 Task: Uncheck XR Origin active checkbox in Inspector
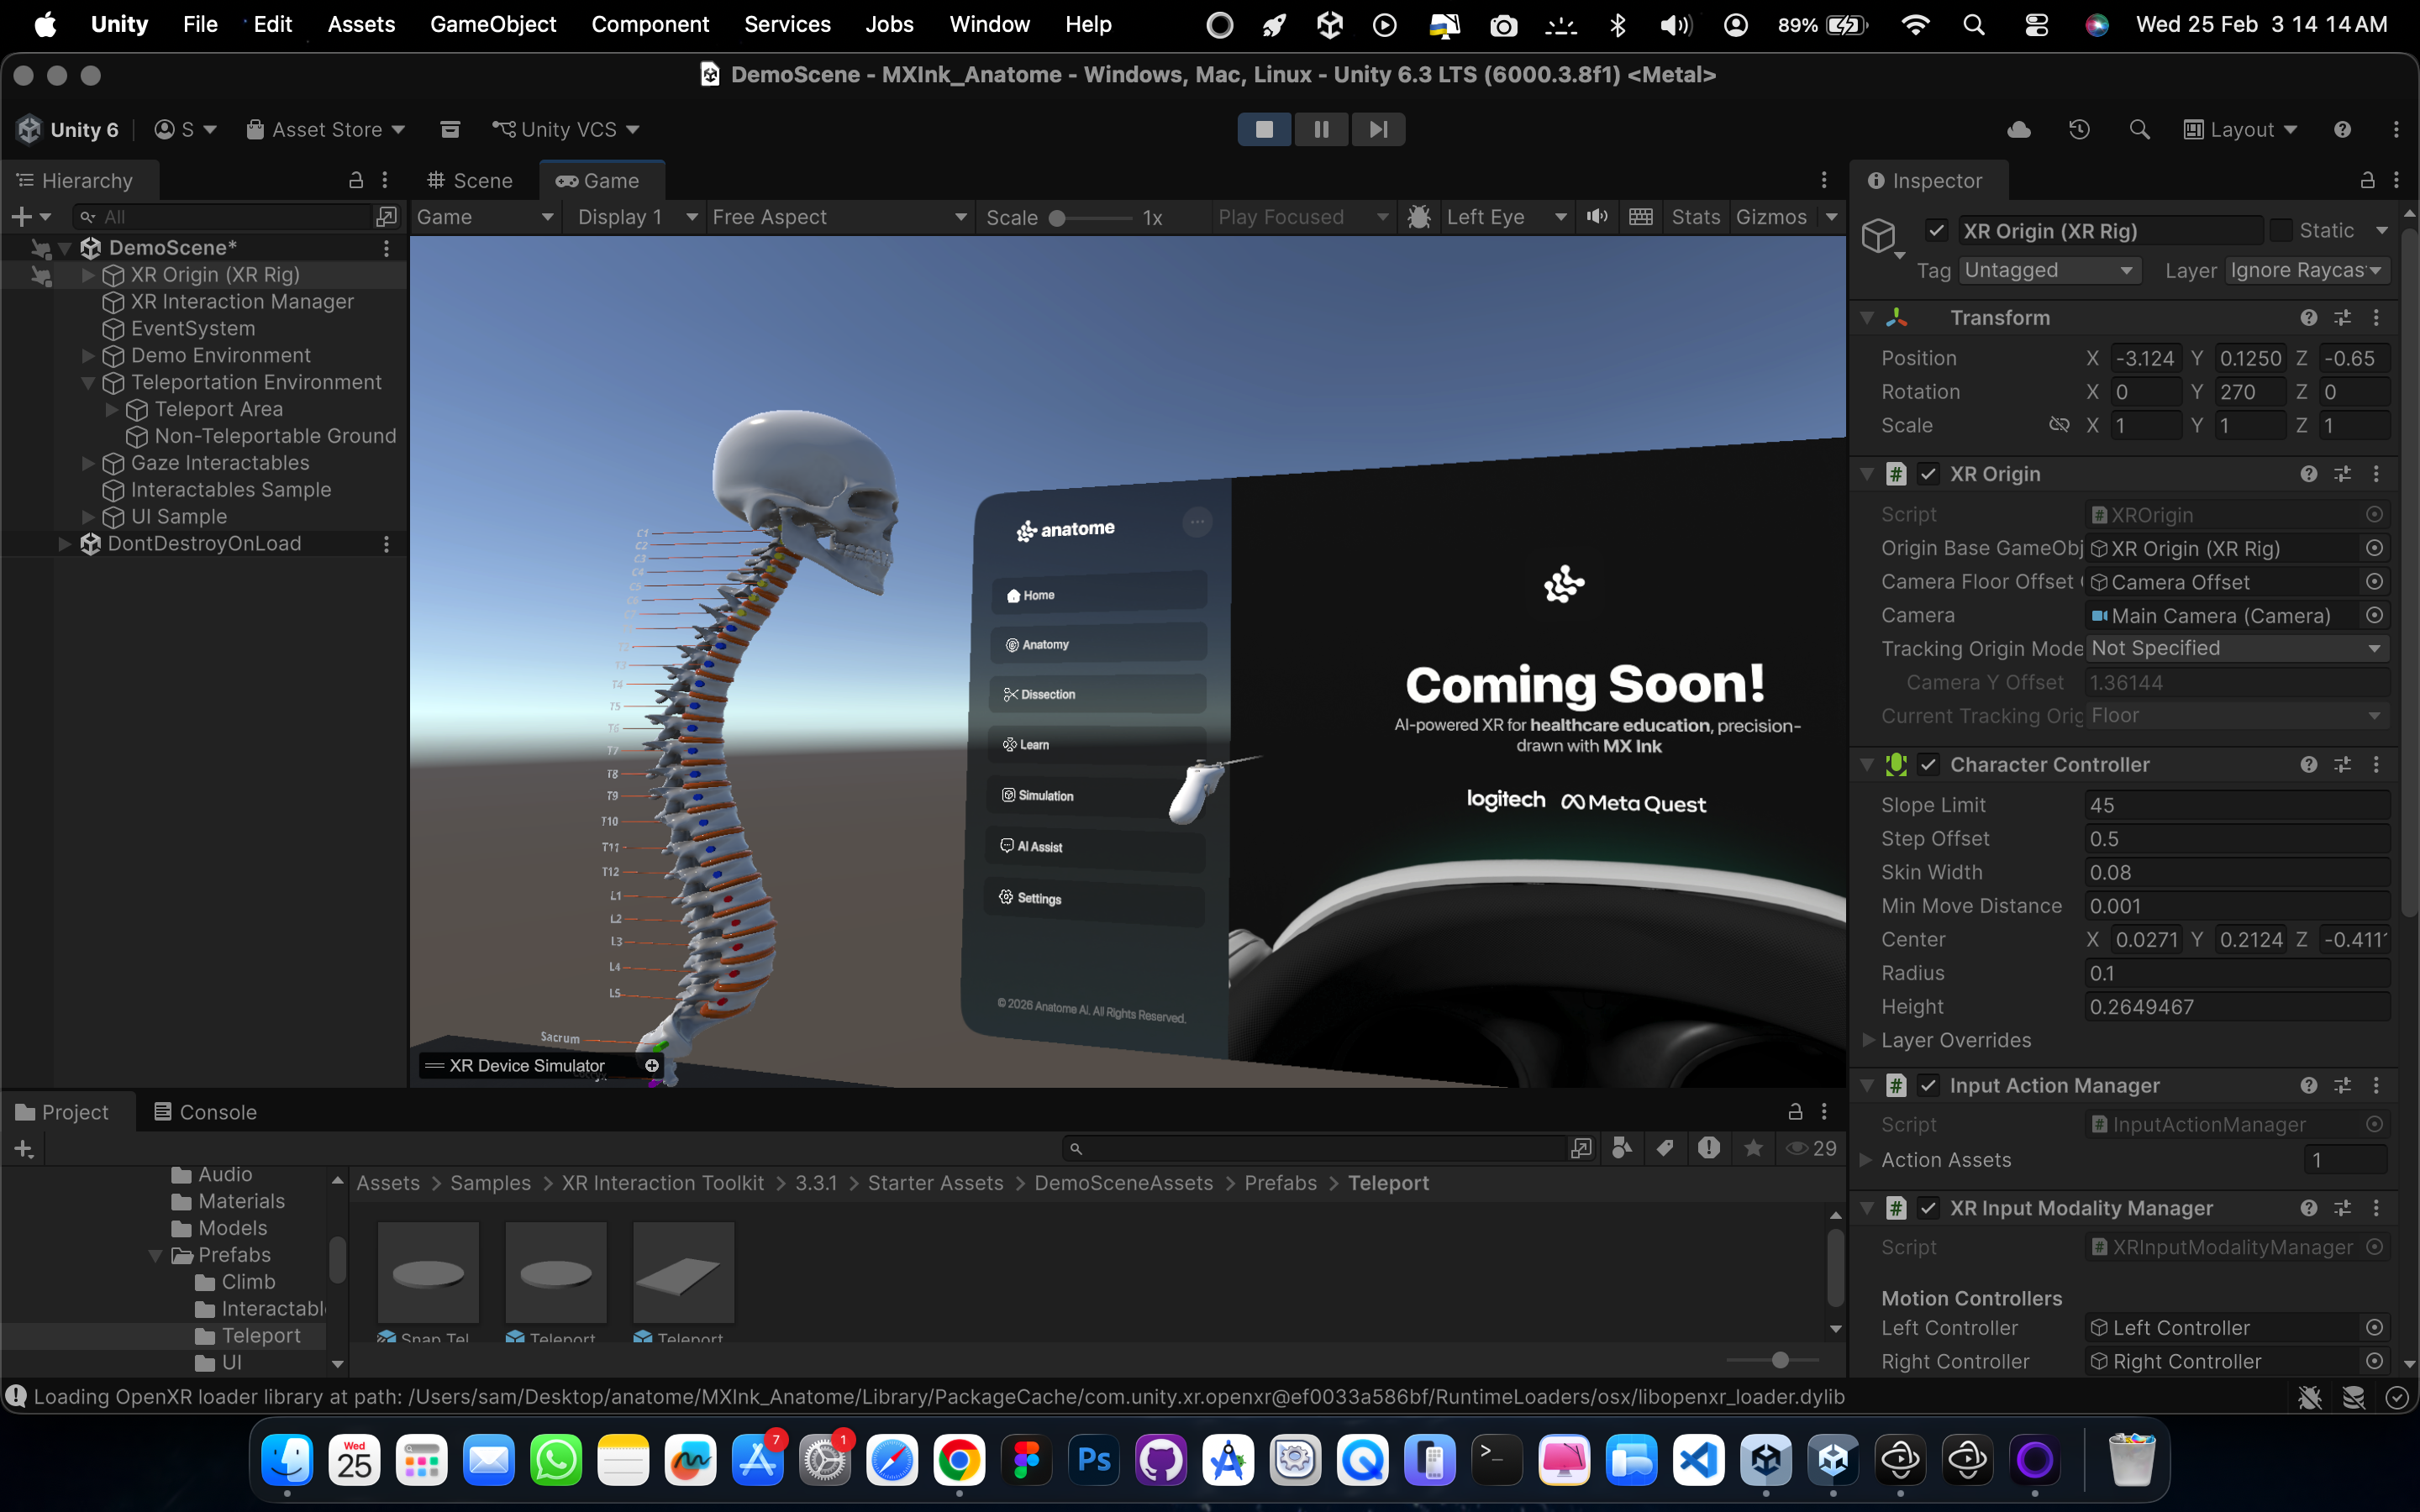pos(1937,231)
